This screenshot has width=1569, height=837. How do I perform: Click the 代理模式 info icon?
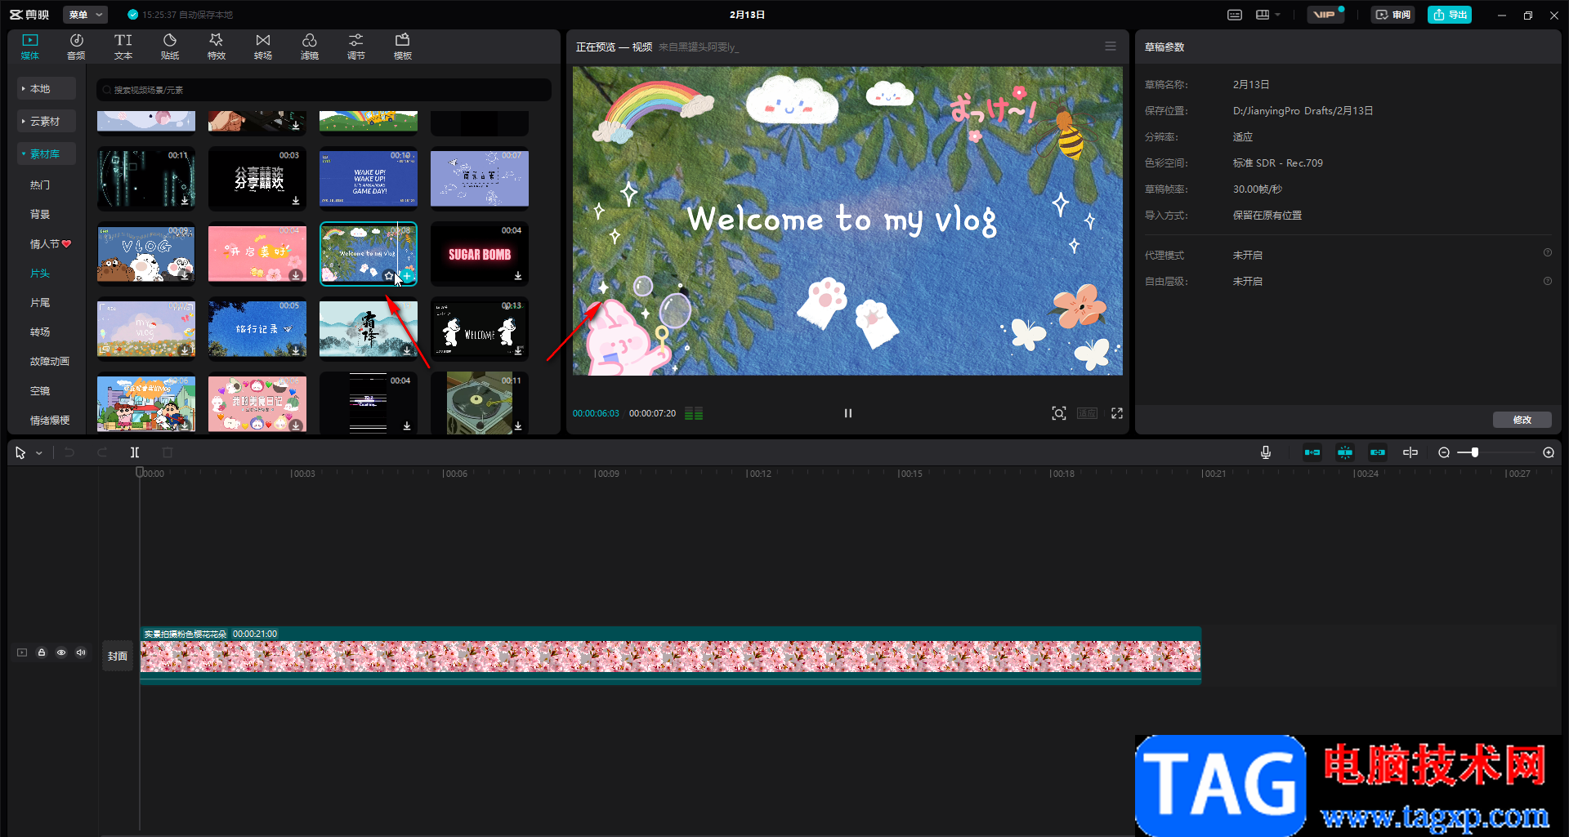pos(1548,253)
